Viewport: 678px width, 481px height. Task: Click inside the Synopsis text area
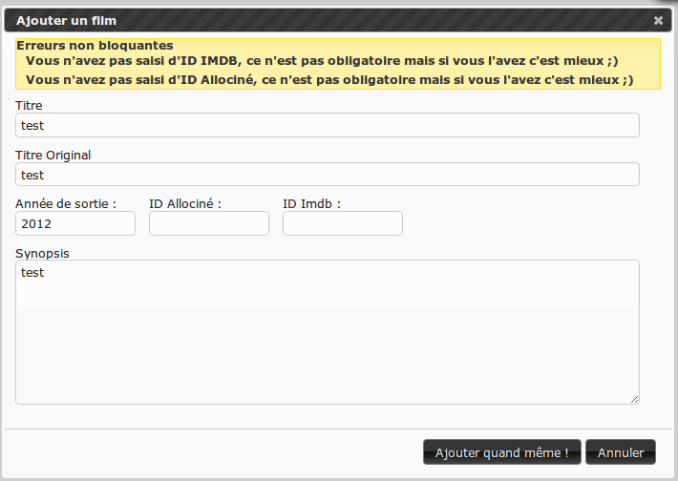coord(328,331)
